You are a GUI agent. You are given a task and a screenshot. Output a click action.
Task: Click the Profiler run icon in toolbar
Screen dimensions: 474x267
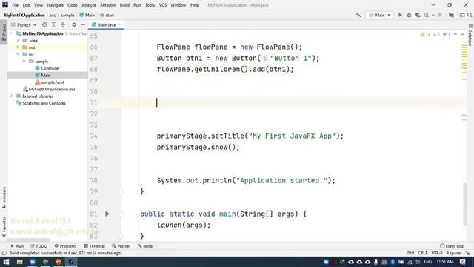[427, 15]
